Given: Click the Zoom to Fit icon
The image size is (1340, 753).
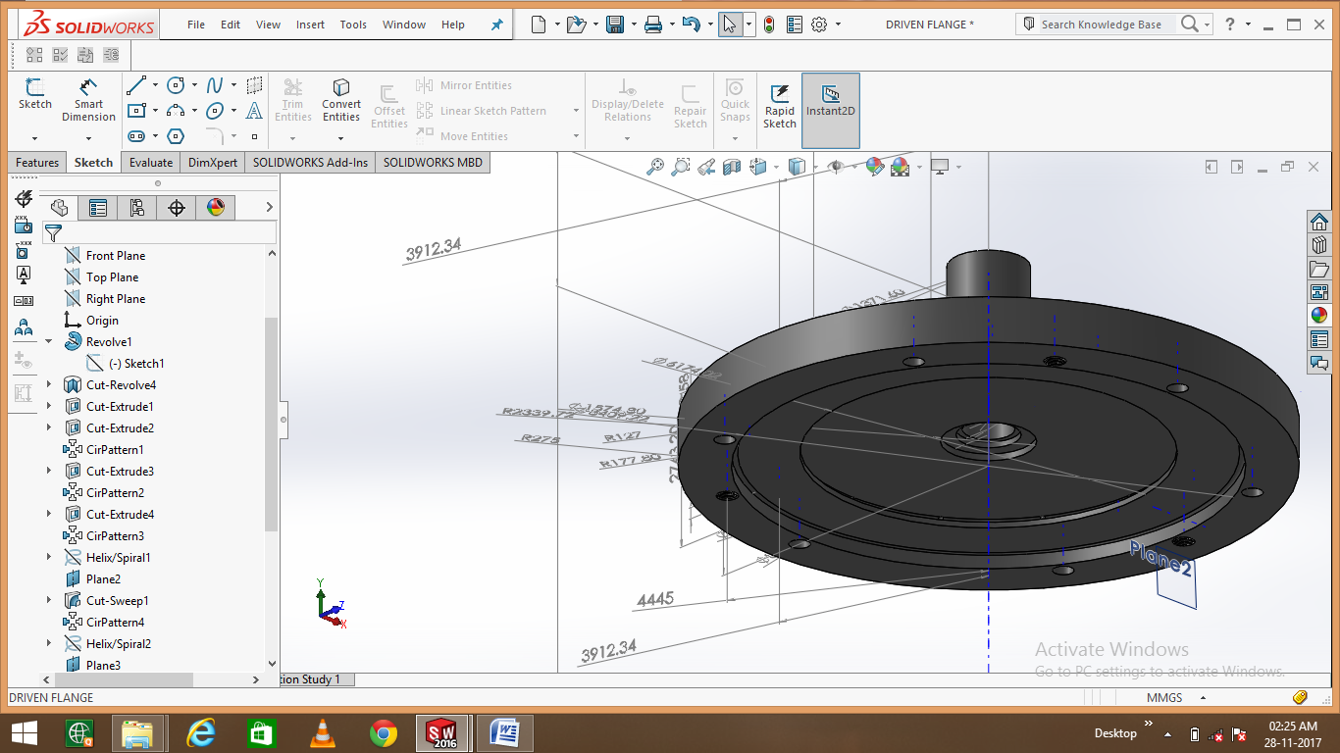Looking at the screenshot, I should (x=657, y=167).
